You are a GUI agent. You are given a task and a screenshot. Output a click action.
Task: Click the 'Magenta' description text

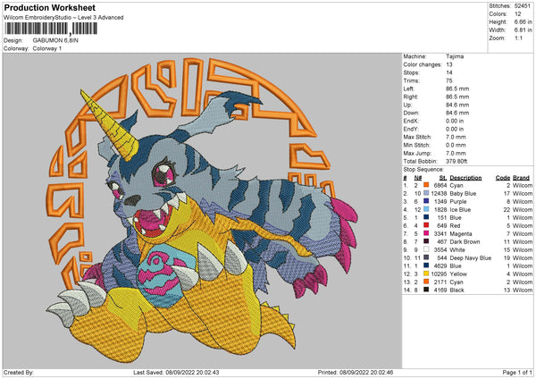click(461, 233)
